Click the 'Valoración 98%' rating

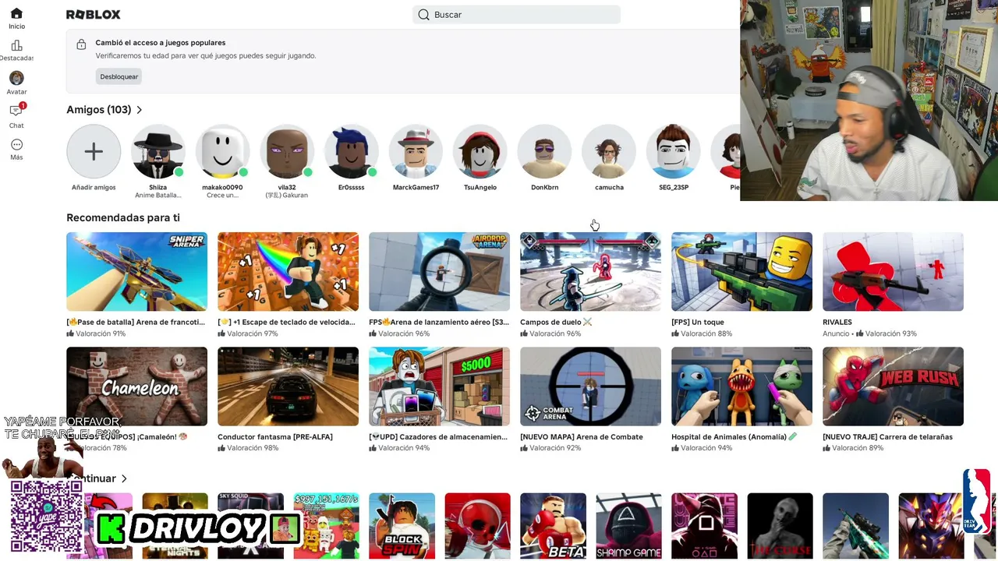tap(248, 448)
